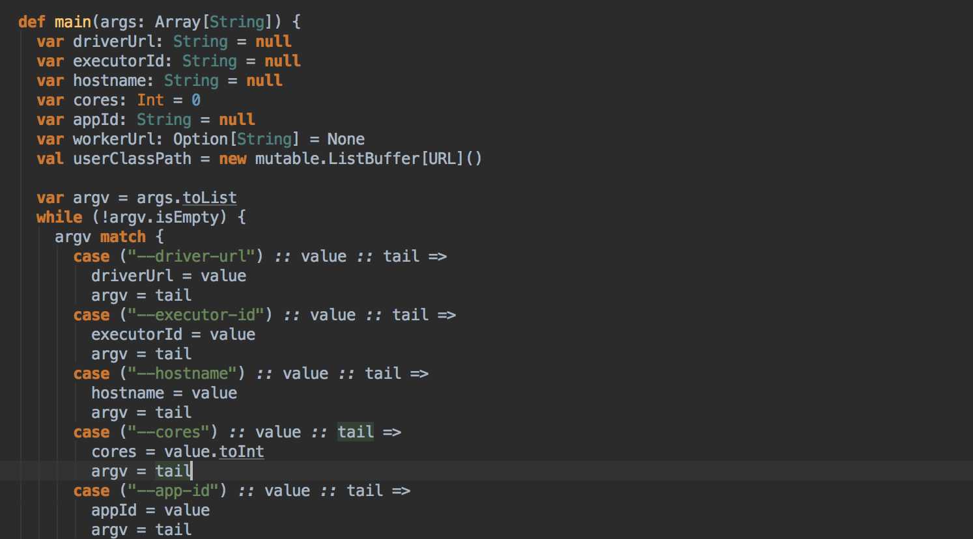
Task: Click the "--hostname" string literal
Action: 182,374
